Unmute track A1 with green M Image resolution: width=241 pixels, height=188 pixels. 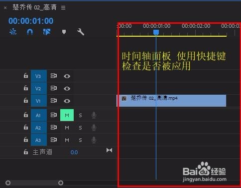[x=67, y=115]
